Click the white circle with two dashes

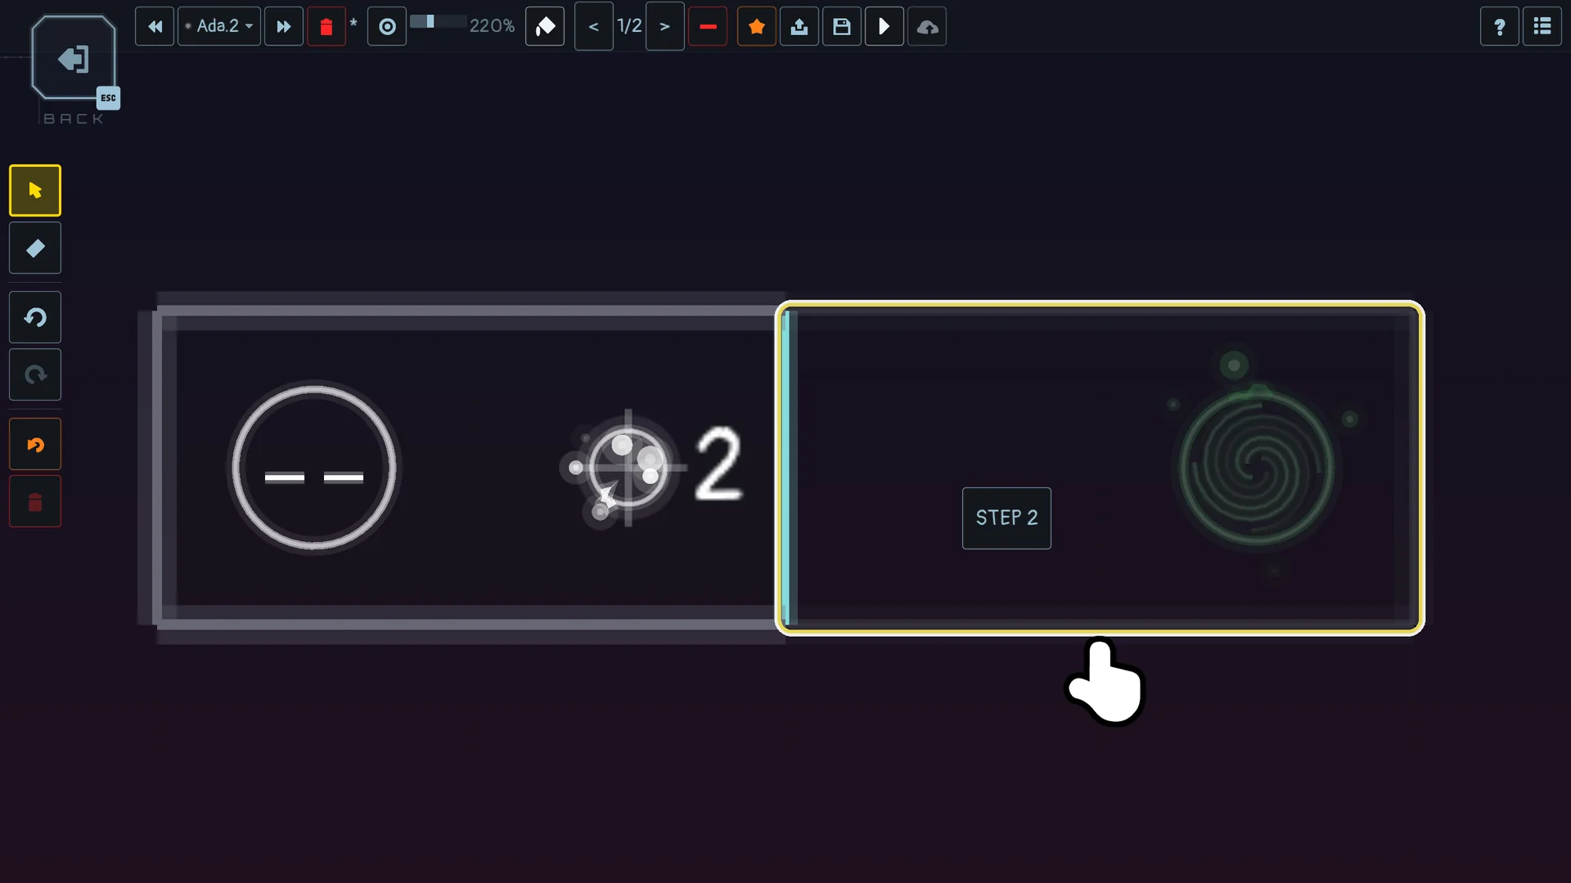click(314, 468)
